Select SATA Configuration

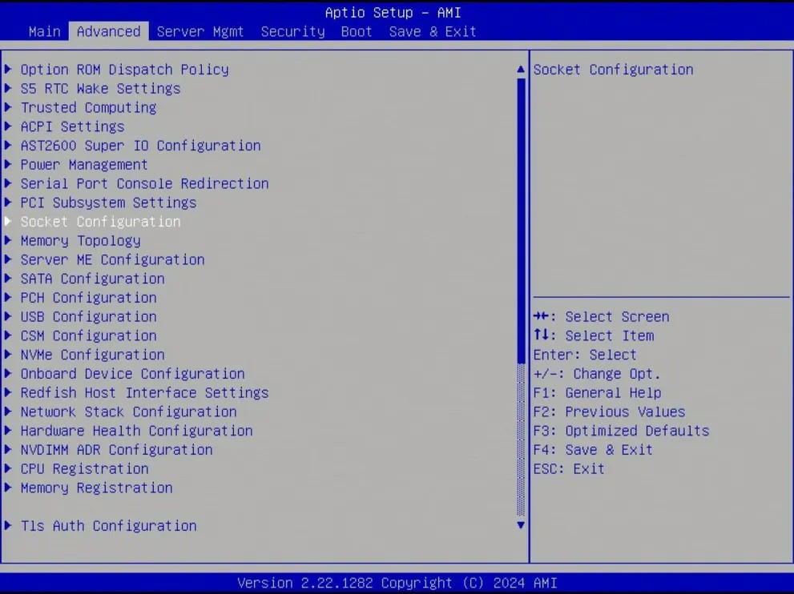(91, 278)
